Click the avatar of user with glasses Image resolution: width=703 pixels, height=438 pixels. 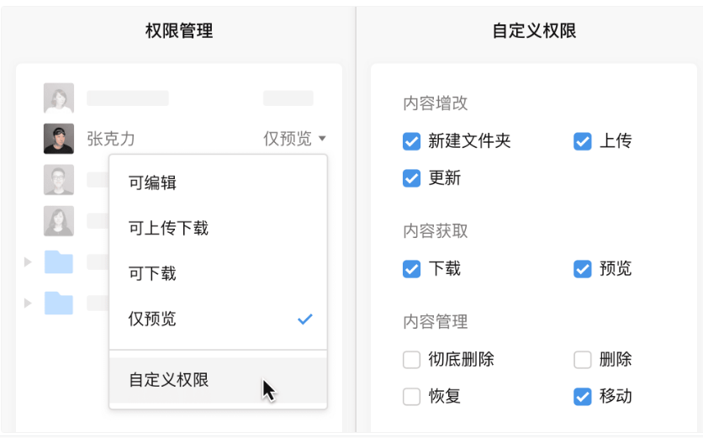pos(59,180)
